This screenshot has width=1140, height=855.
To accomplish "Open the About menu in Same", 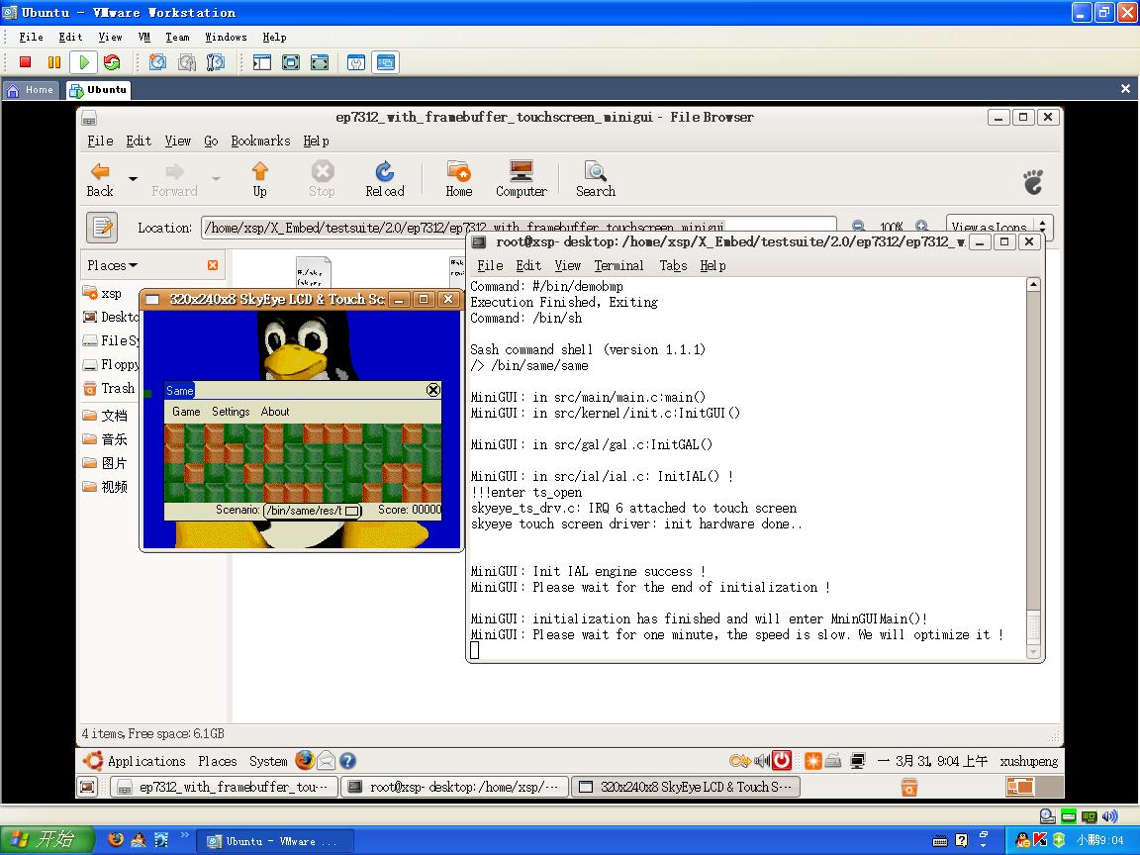I will (x=275, y=412).
